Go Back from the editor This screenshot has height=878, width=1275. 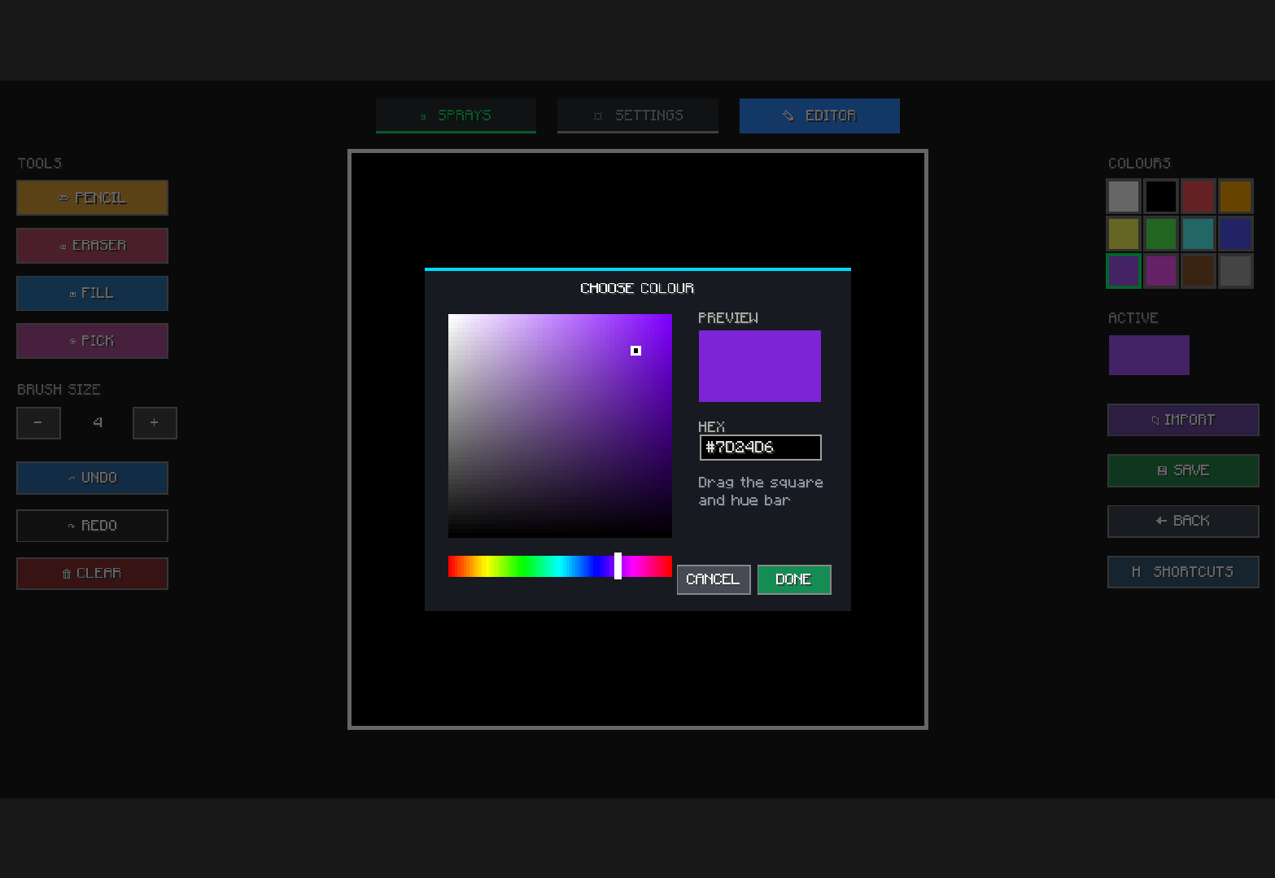tap(1183, 521)
